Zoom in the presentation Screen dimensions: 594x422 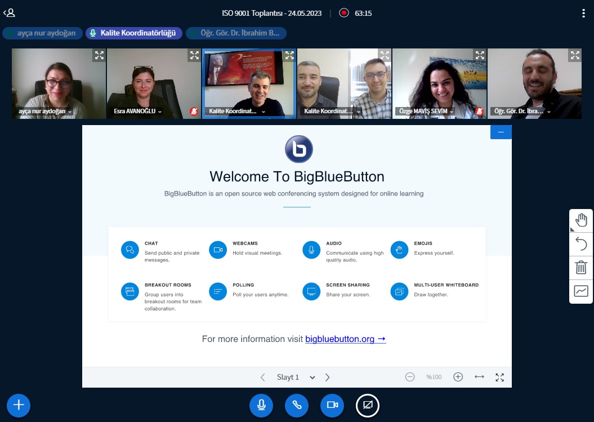458,377
